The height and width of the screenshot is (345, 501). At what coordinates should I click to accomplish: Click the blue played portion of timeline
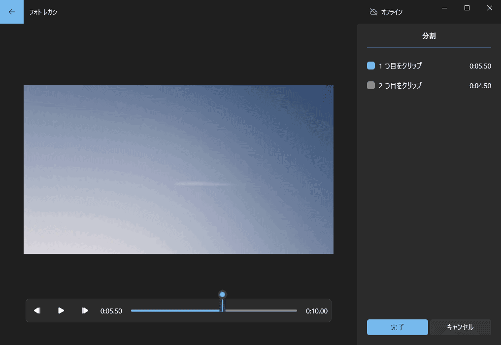point(176,310)
